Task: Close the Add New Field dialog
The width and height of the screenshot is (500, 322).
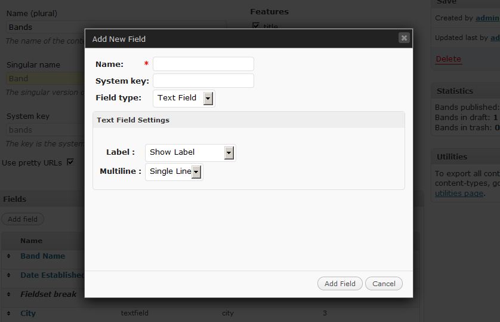Action: click(404, 38)
